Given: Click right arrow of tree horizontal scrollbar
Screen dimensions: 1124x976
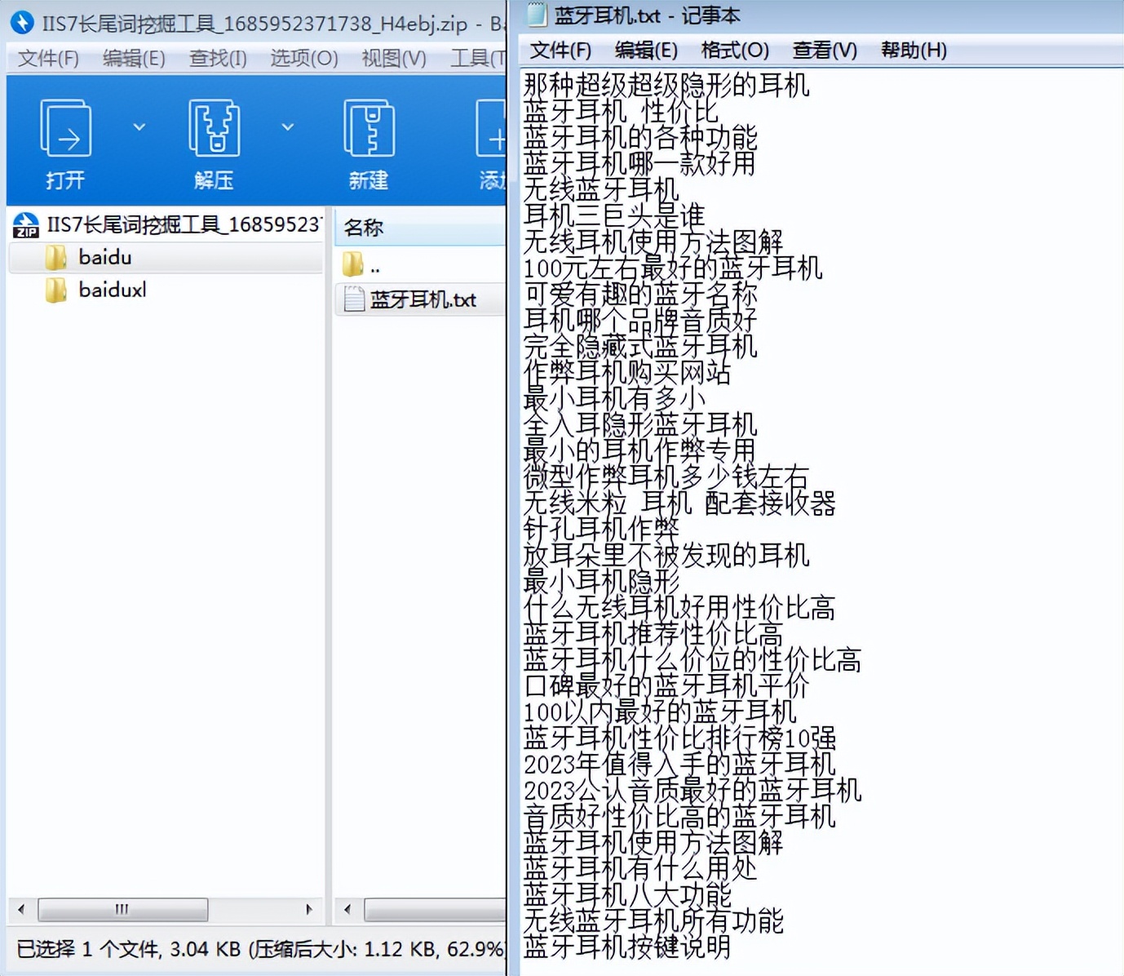Looking at the screenshot, I should point(308,909).
